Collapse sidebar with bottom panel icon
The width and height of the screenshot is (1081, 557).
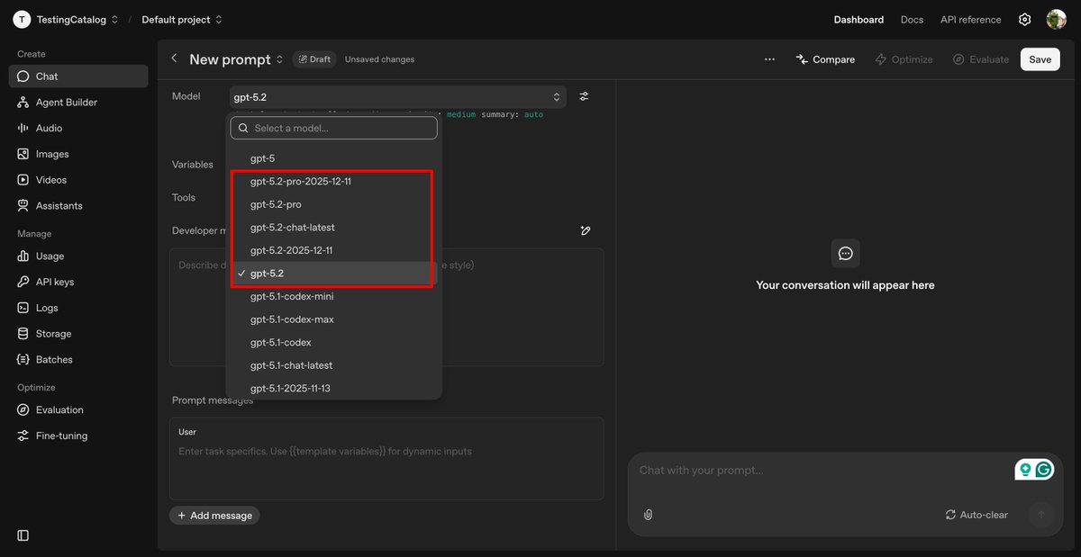coord(23,535)
